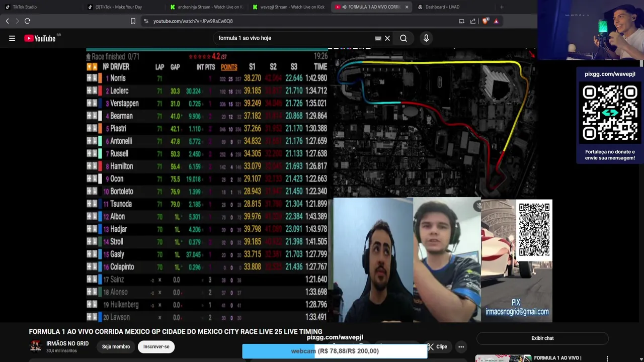644x362 pixels.
Task: Open options for the recommended video
Action: click(x=607, y=358)
